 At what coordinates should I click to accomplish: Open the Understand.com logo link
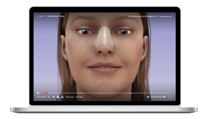[x=165, y=17]
